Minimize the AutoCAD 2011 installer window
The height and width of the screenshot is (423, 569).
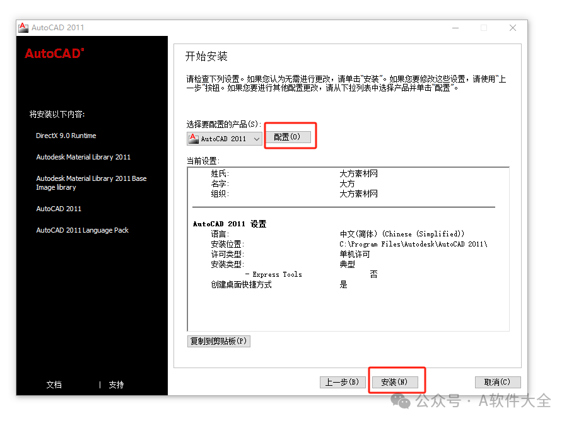[x=455, y=28]
